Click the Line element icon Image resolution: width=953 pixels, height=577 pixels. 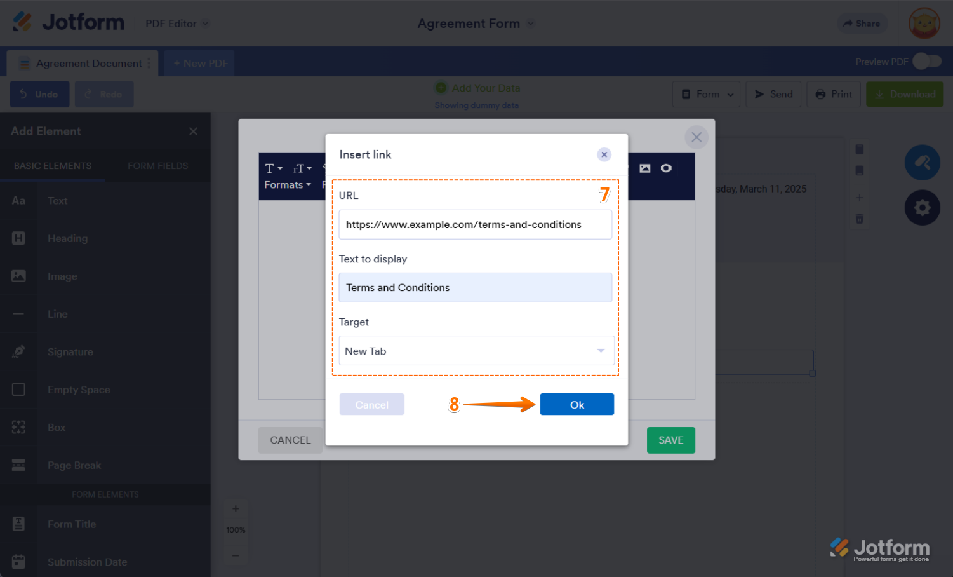(18, 314)
